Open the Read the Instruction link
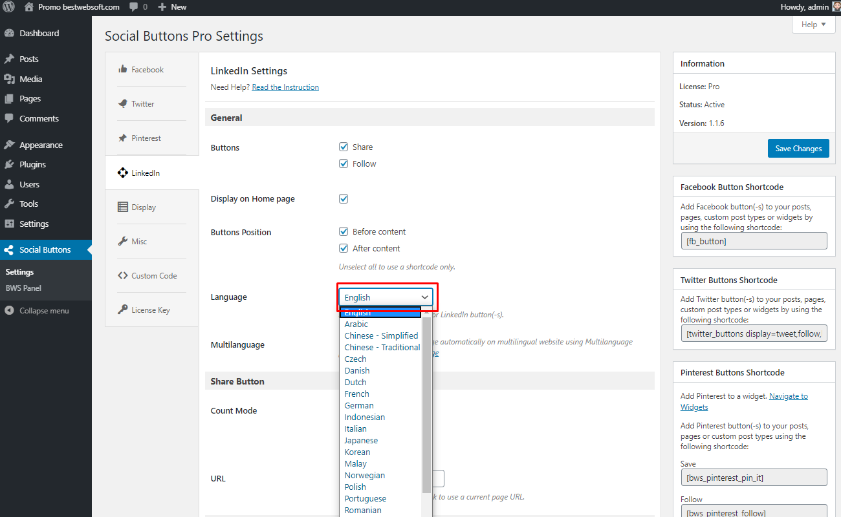Screen dimensions: 841x517 [x=285, y=87]
